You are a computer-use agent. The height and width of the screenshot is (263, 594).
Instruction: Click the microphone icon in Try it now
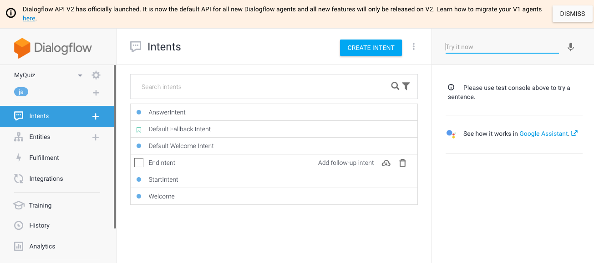pos(571,47)
